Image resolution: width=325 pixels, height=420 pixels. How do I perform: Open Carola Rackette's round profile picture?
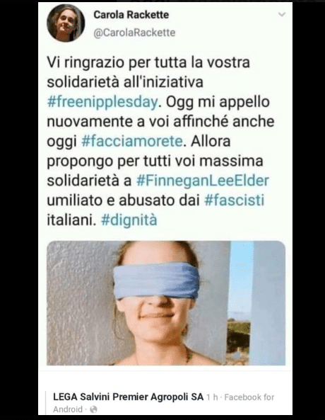(x=66, y=23)
